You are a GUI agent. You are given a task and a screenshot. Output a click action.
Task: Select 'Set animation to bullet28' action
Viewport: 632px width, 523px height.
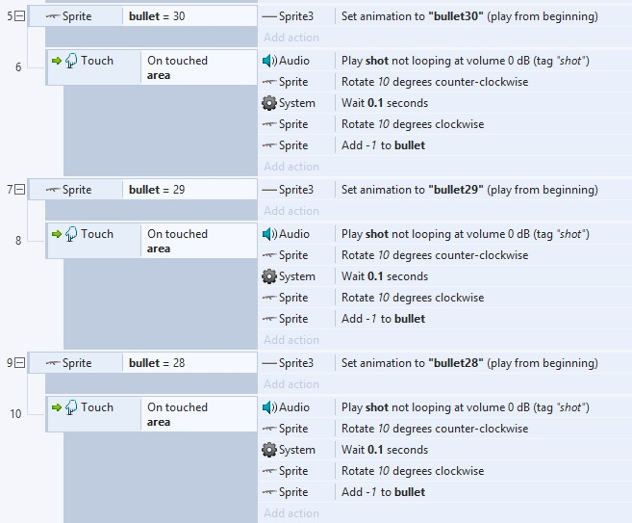(469, 363)
